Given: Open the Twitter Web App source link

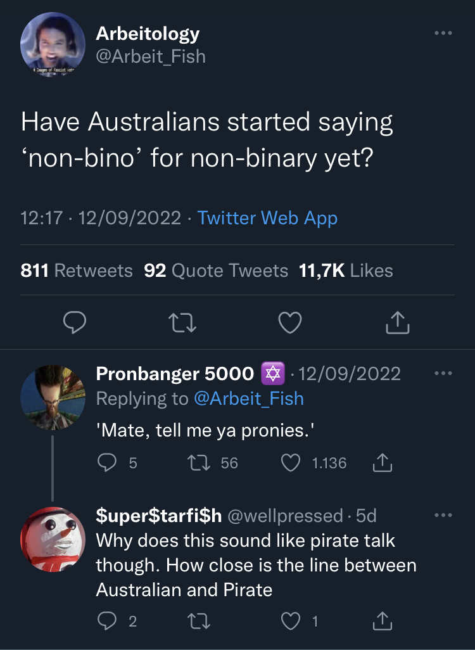Looking at the screenshot, I should [268, 218].
